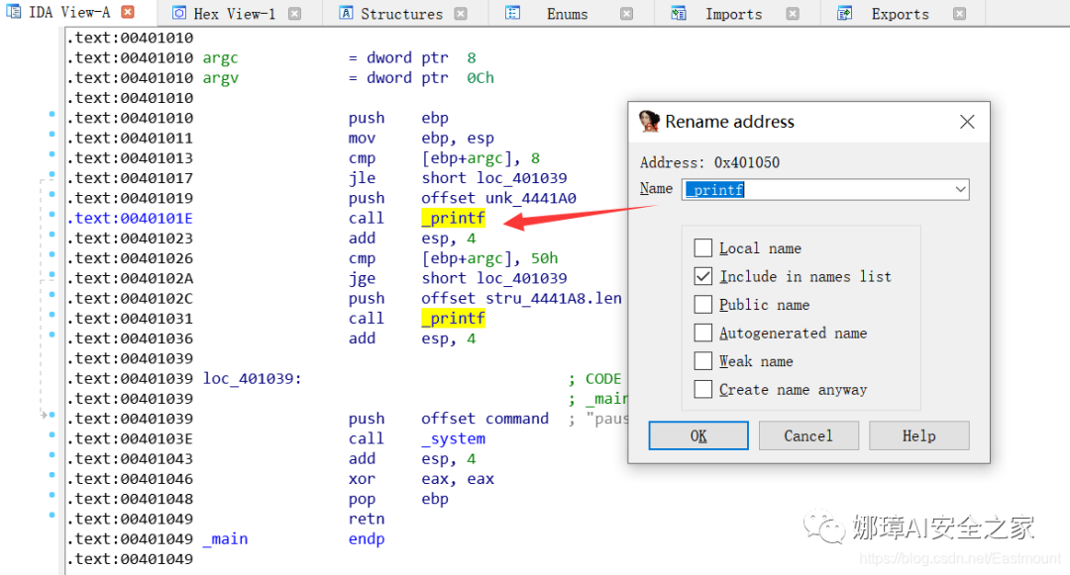Click the Enums tab icon

pyautogui.click(x=512, y=13)
